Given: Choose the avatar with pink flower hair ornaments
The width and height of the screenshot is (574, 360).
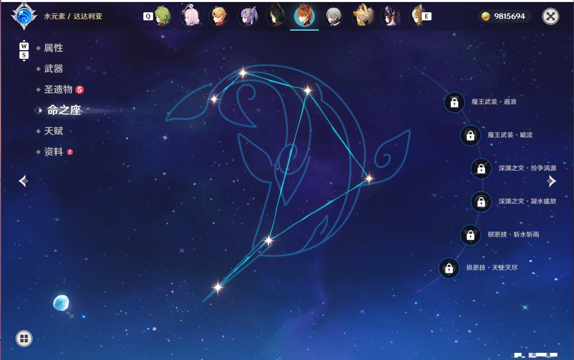Looking at the screenshot, I should point(391,16).
